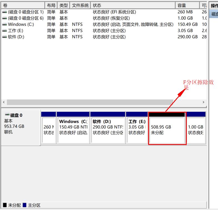Select the Windows (C:) volume row
Image resolution: width=218 pixels, height=210 pixels.
tap(104, 24)
